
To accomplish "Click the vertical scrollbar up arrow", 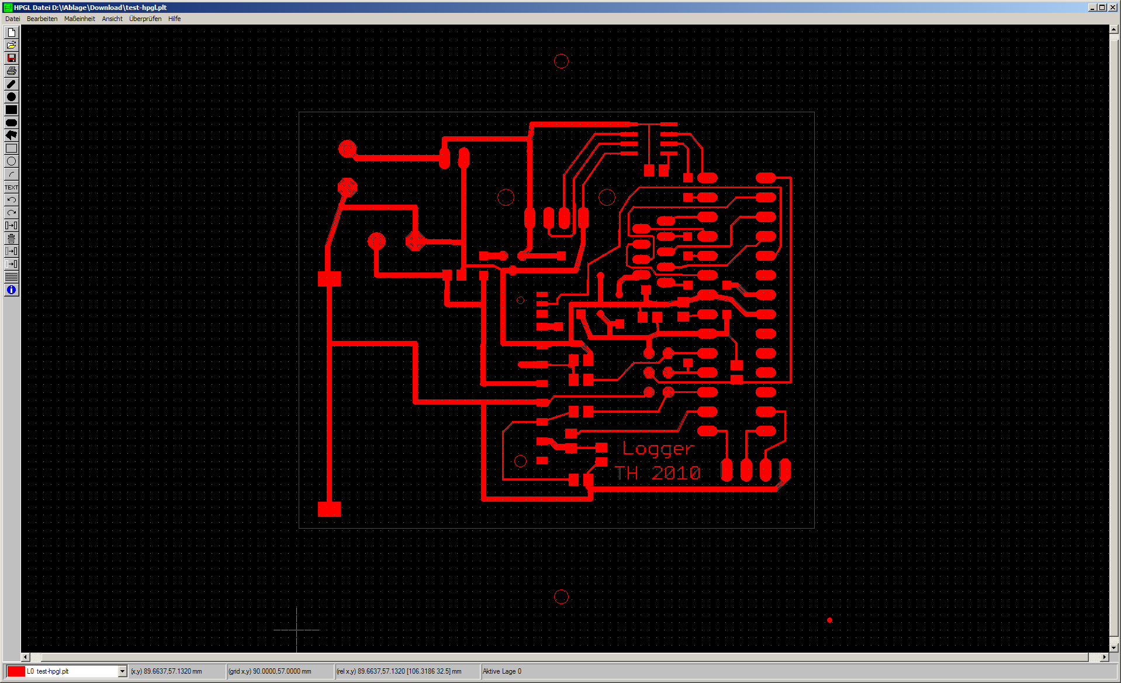I will pyautogui.click(x=1114, y=29).
